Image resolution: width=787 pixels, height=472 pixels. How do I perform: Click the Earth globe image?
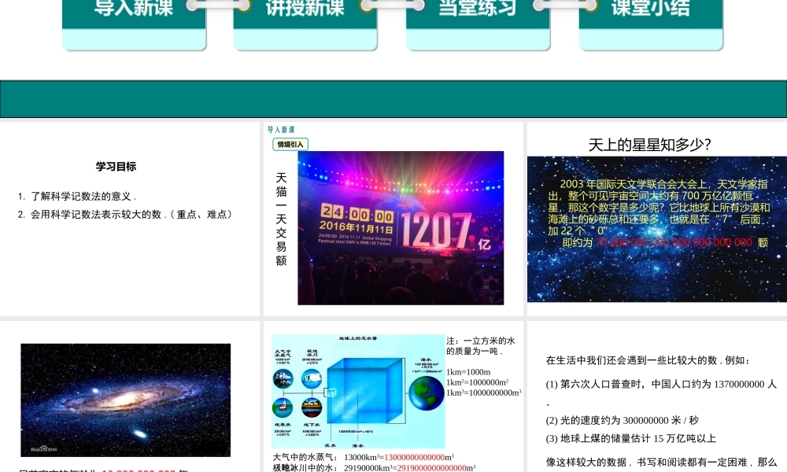(x=426, y=393)
